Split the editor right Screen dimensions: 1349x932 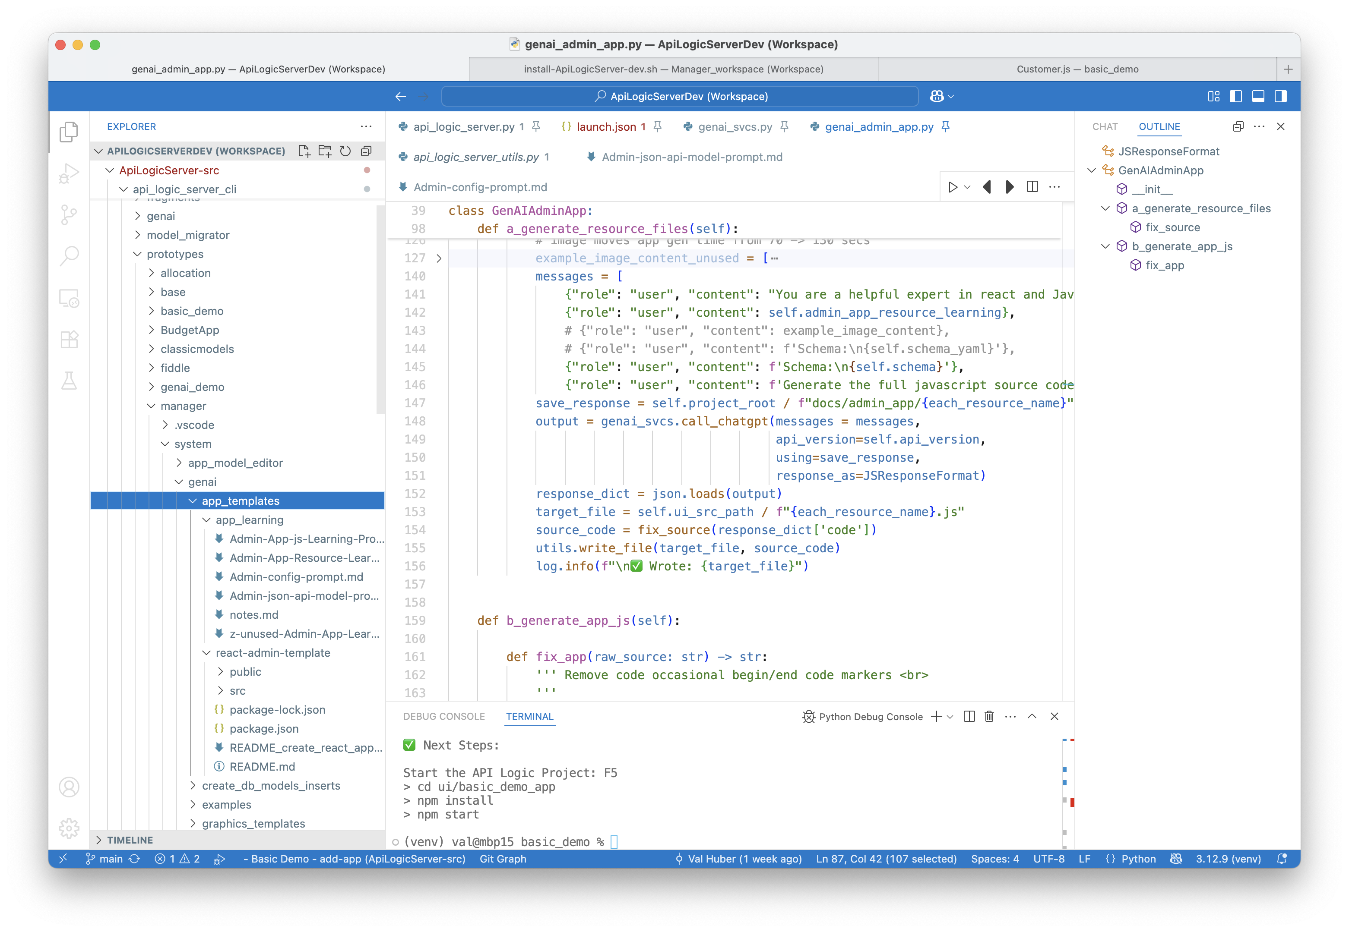pos(1032,187)
